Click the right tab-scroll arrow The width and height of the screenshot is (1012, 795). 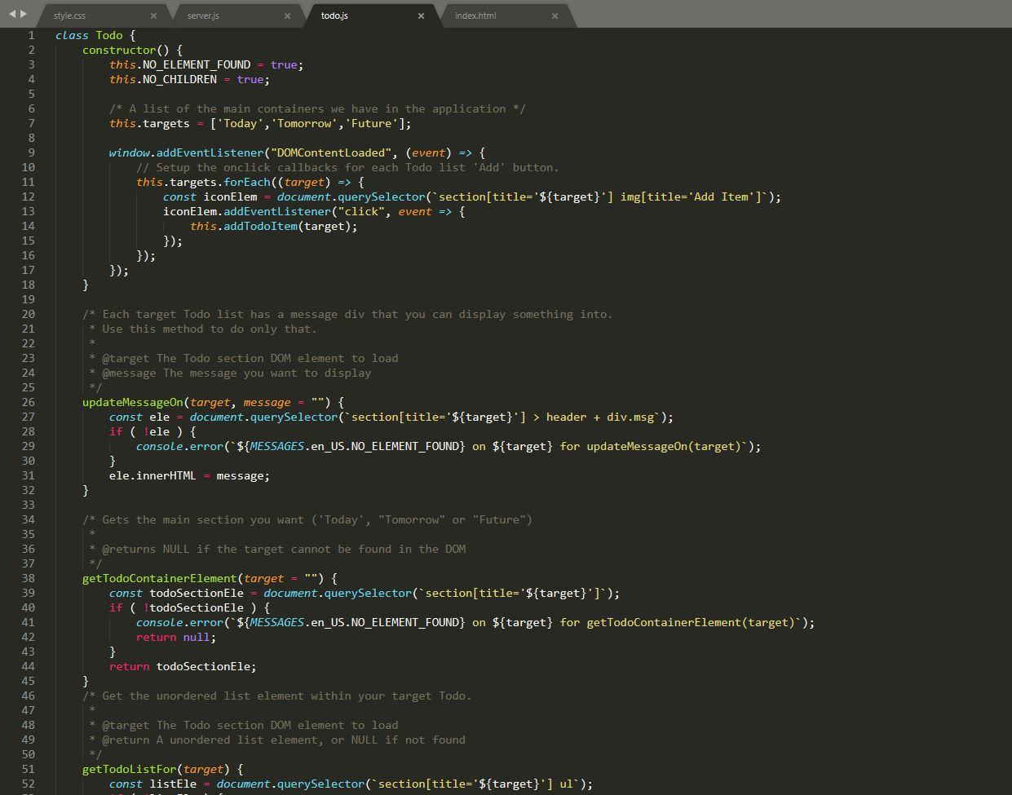point(24,14)
